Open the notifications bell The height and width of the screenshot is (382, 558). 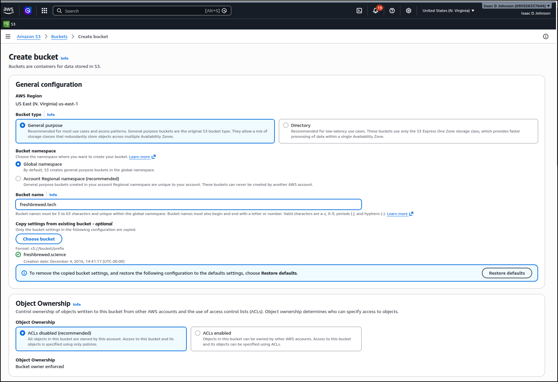[376, 11]
